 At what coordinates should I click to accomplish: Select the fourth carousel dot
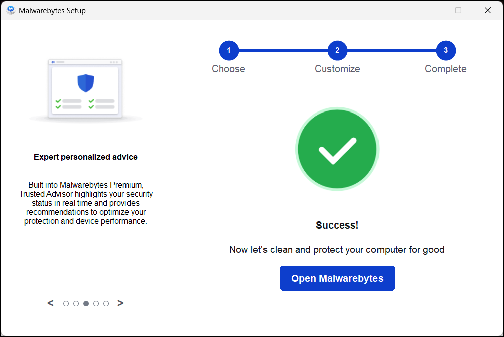96,303
